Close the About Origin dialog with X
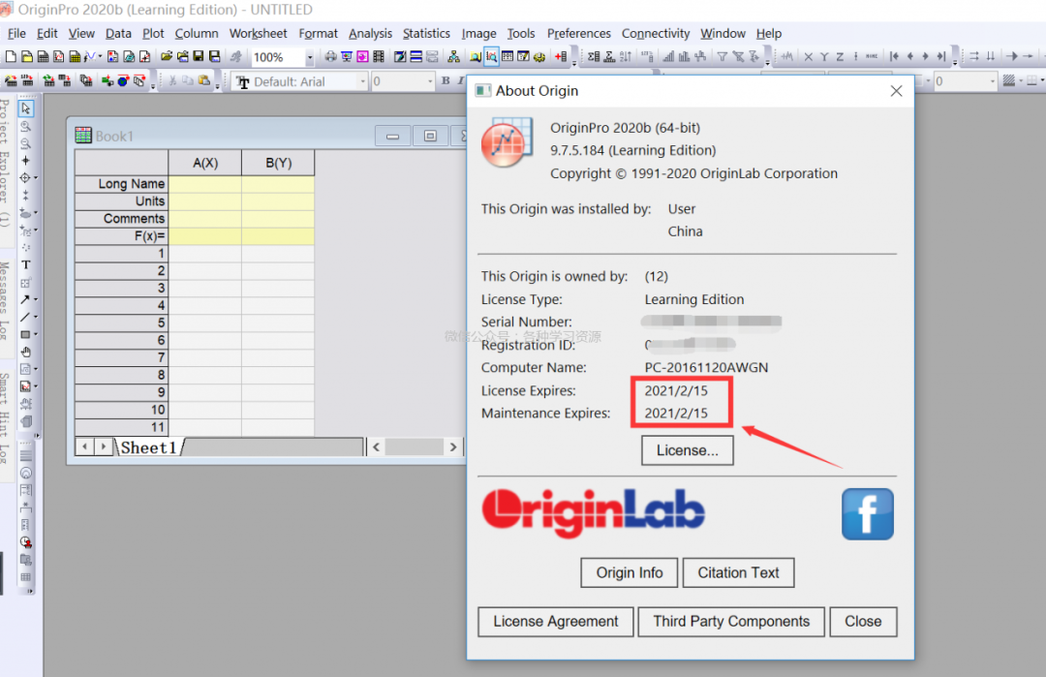The image size is (1046, 677). pyautogui.click(x=896, y=91)
